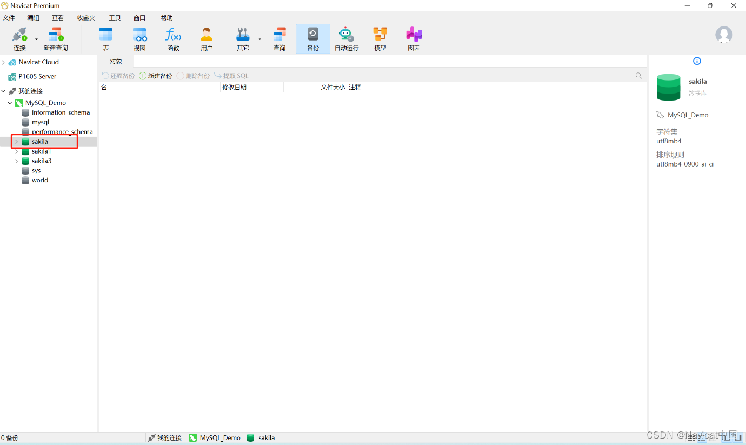Click the 提取 SQL button
This screenshot has height=445, width=746.
coord(231,76)
